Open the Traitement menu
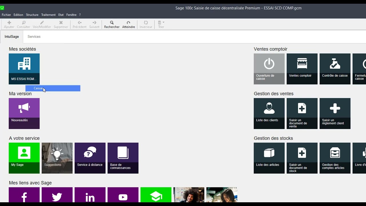The width and height of the screenshot is (366, 206). coord(48,15)
